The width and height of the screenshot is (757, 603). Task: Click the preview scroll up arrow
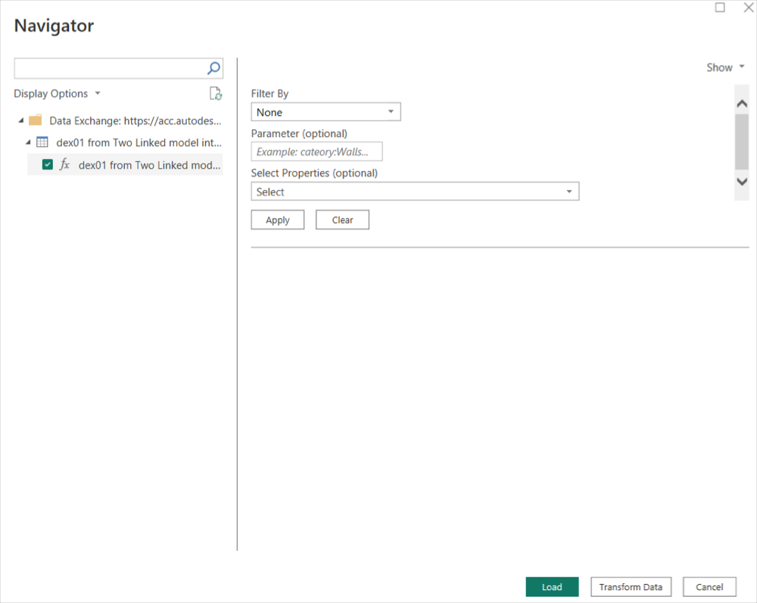click(742, 103)
